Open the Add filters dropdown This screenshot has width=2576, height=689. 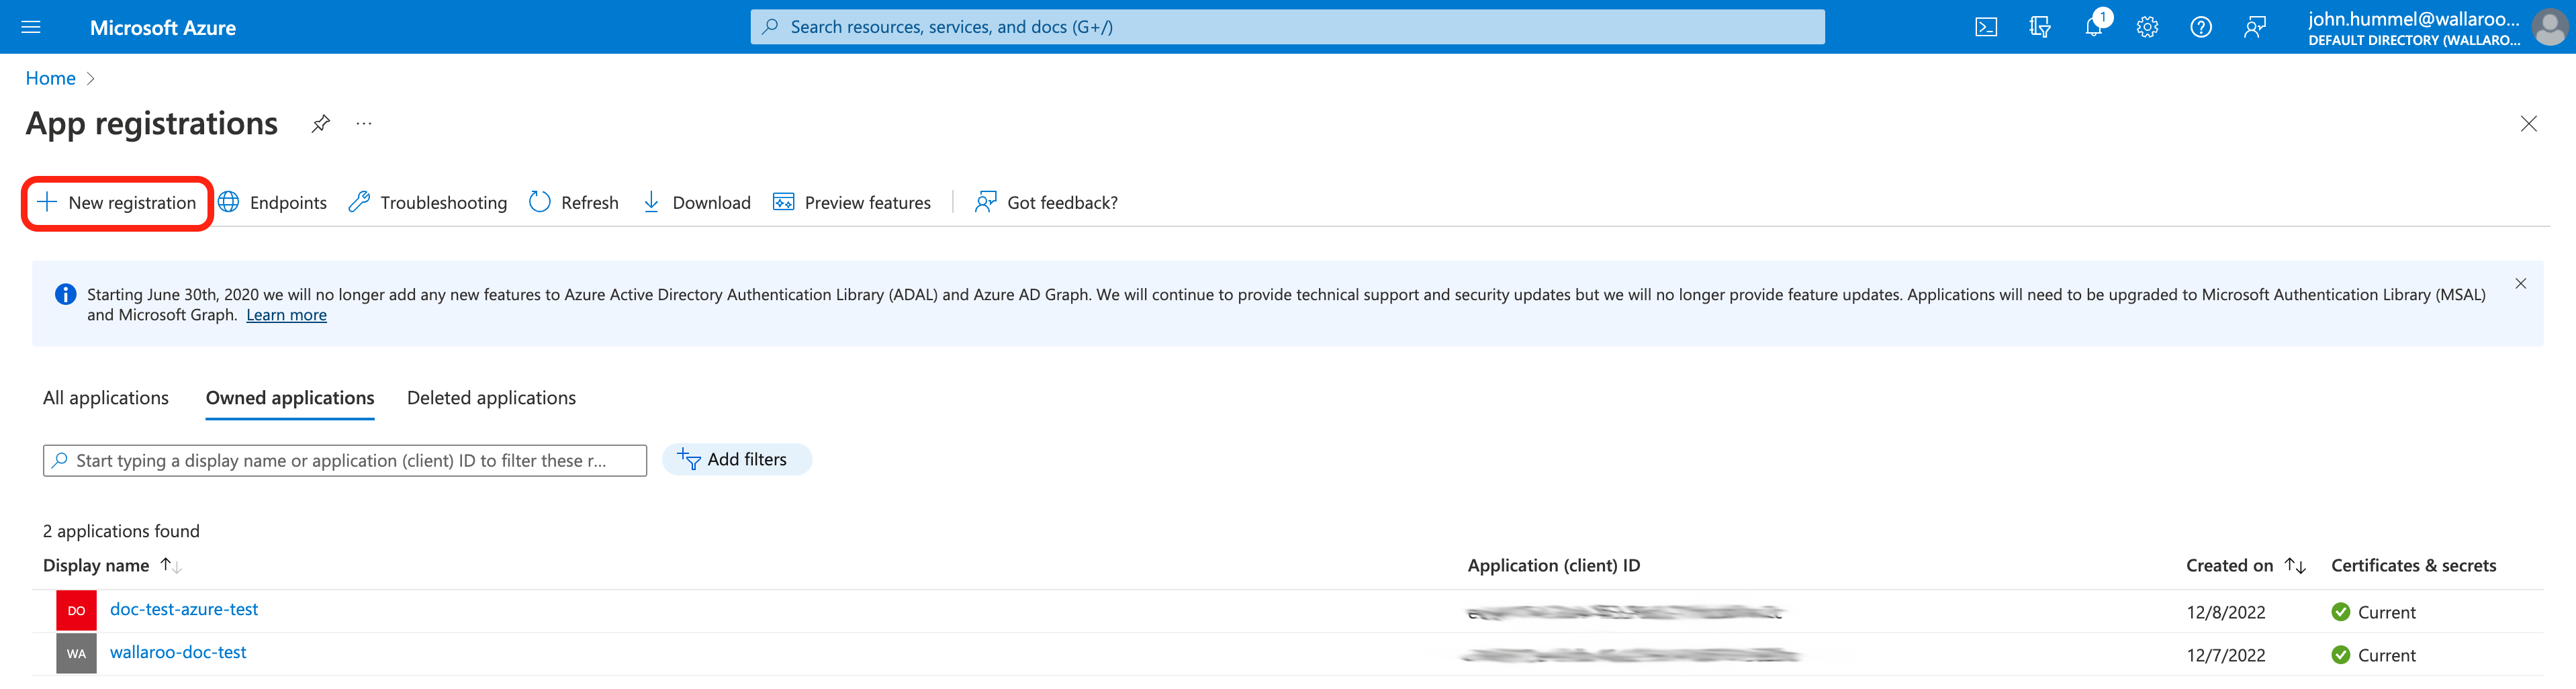[737, 459]
